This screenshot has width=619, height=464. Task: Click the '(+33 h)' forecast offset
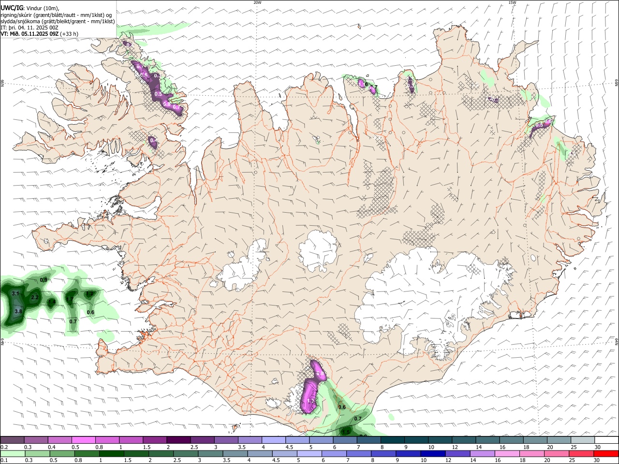tap(70, 34)
